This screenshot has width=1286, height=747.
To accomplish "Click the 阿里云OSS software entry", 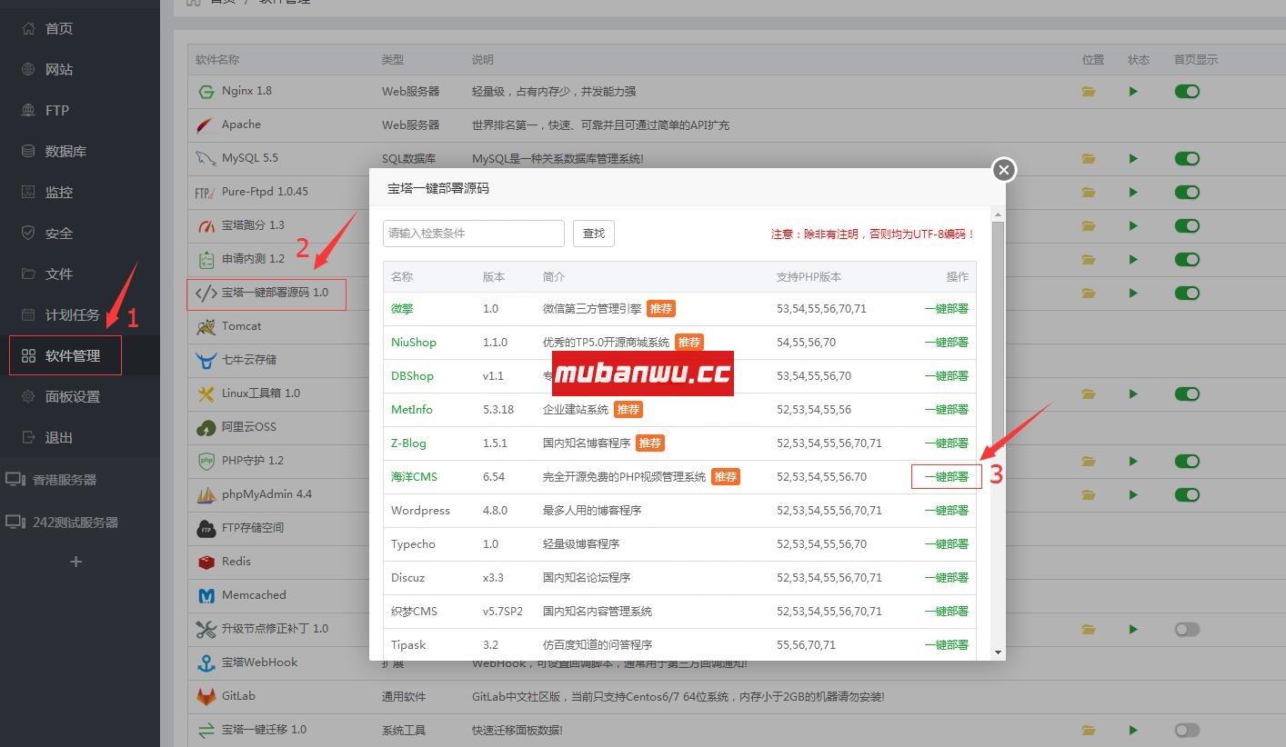I will (249, 427).
